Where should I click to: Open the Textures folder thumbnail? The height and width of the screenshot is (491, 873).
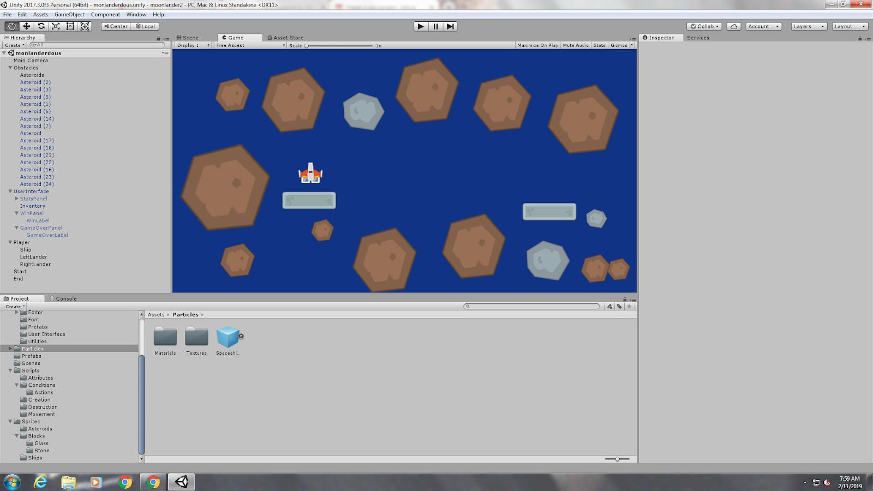pyautogui.click(x=196, y=337)
